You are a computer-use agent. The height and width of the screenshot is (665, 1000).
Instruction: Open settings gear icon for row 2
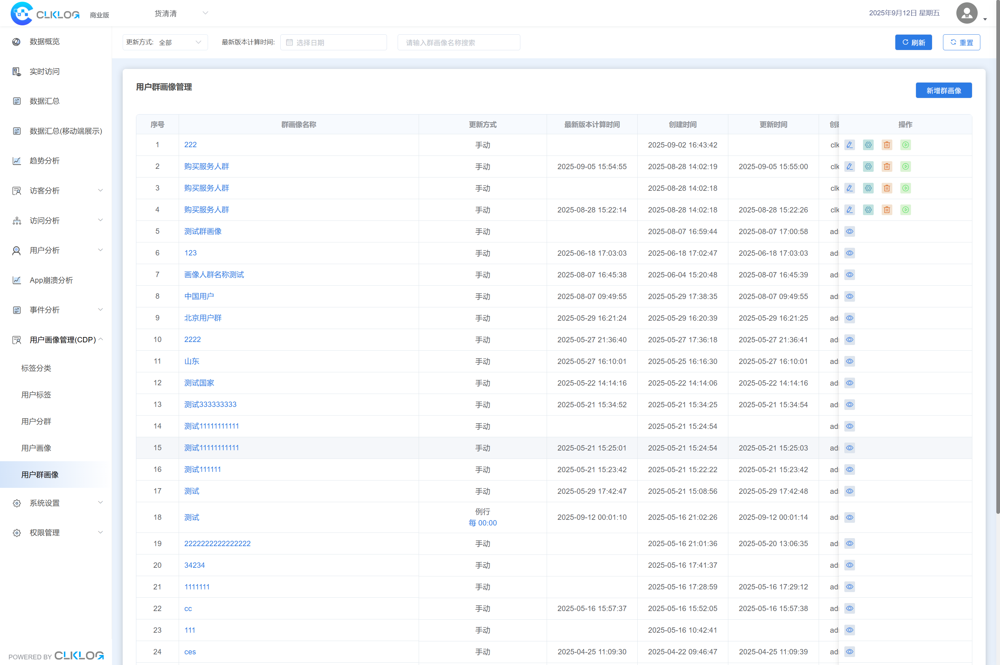(868, 167)
